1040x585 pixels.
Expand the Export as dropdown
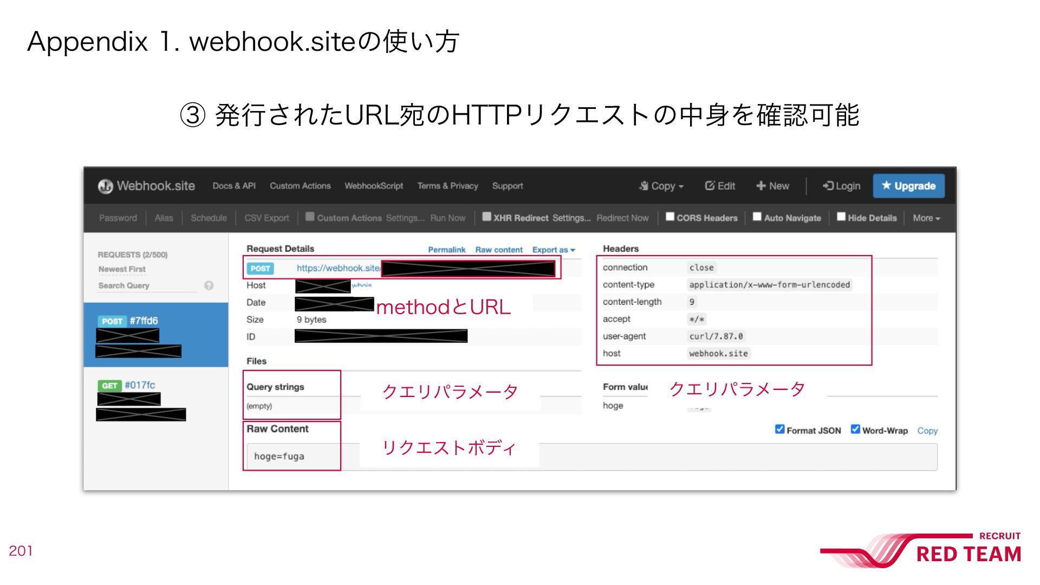554,250
